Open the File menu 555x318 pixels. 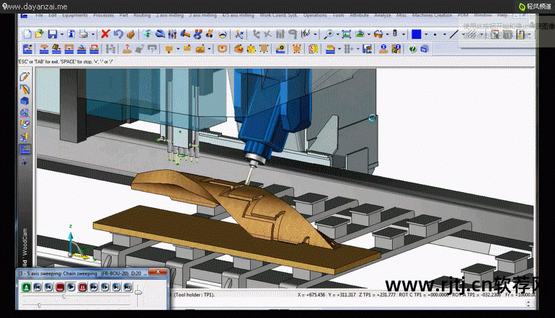pyautogui.click(x=40, y=15)
